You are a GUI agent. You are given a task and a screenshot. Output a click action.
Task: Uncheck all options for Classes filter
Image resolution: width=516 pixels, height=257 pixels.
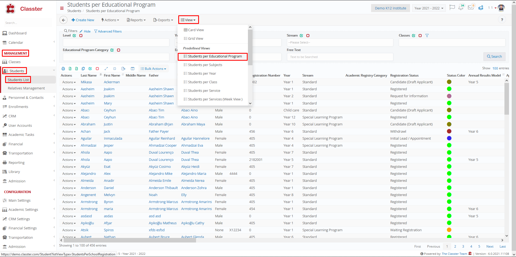(420, 35)
